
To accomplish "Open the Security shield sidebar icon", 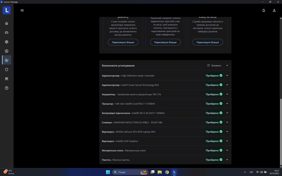I will [6, 70].
